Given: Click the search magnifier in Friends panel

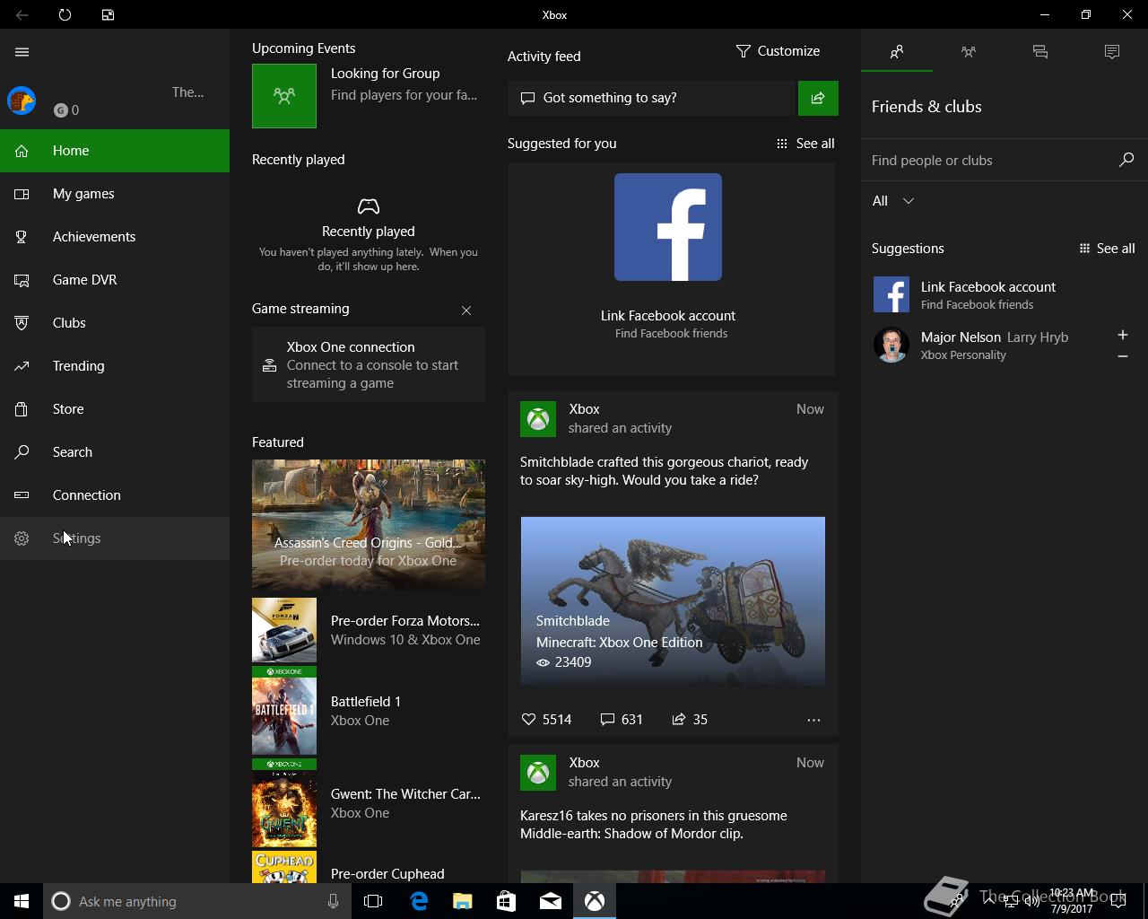Looking at the screenshot, I should coord(1126,160).
